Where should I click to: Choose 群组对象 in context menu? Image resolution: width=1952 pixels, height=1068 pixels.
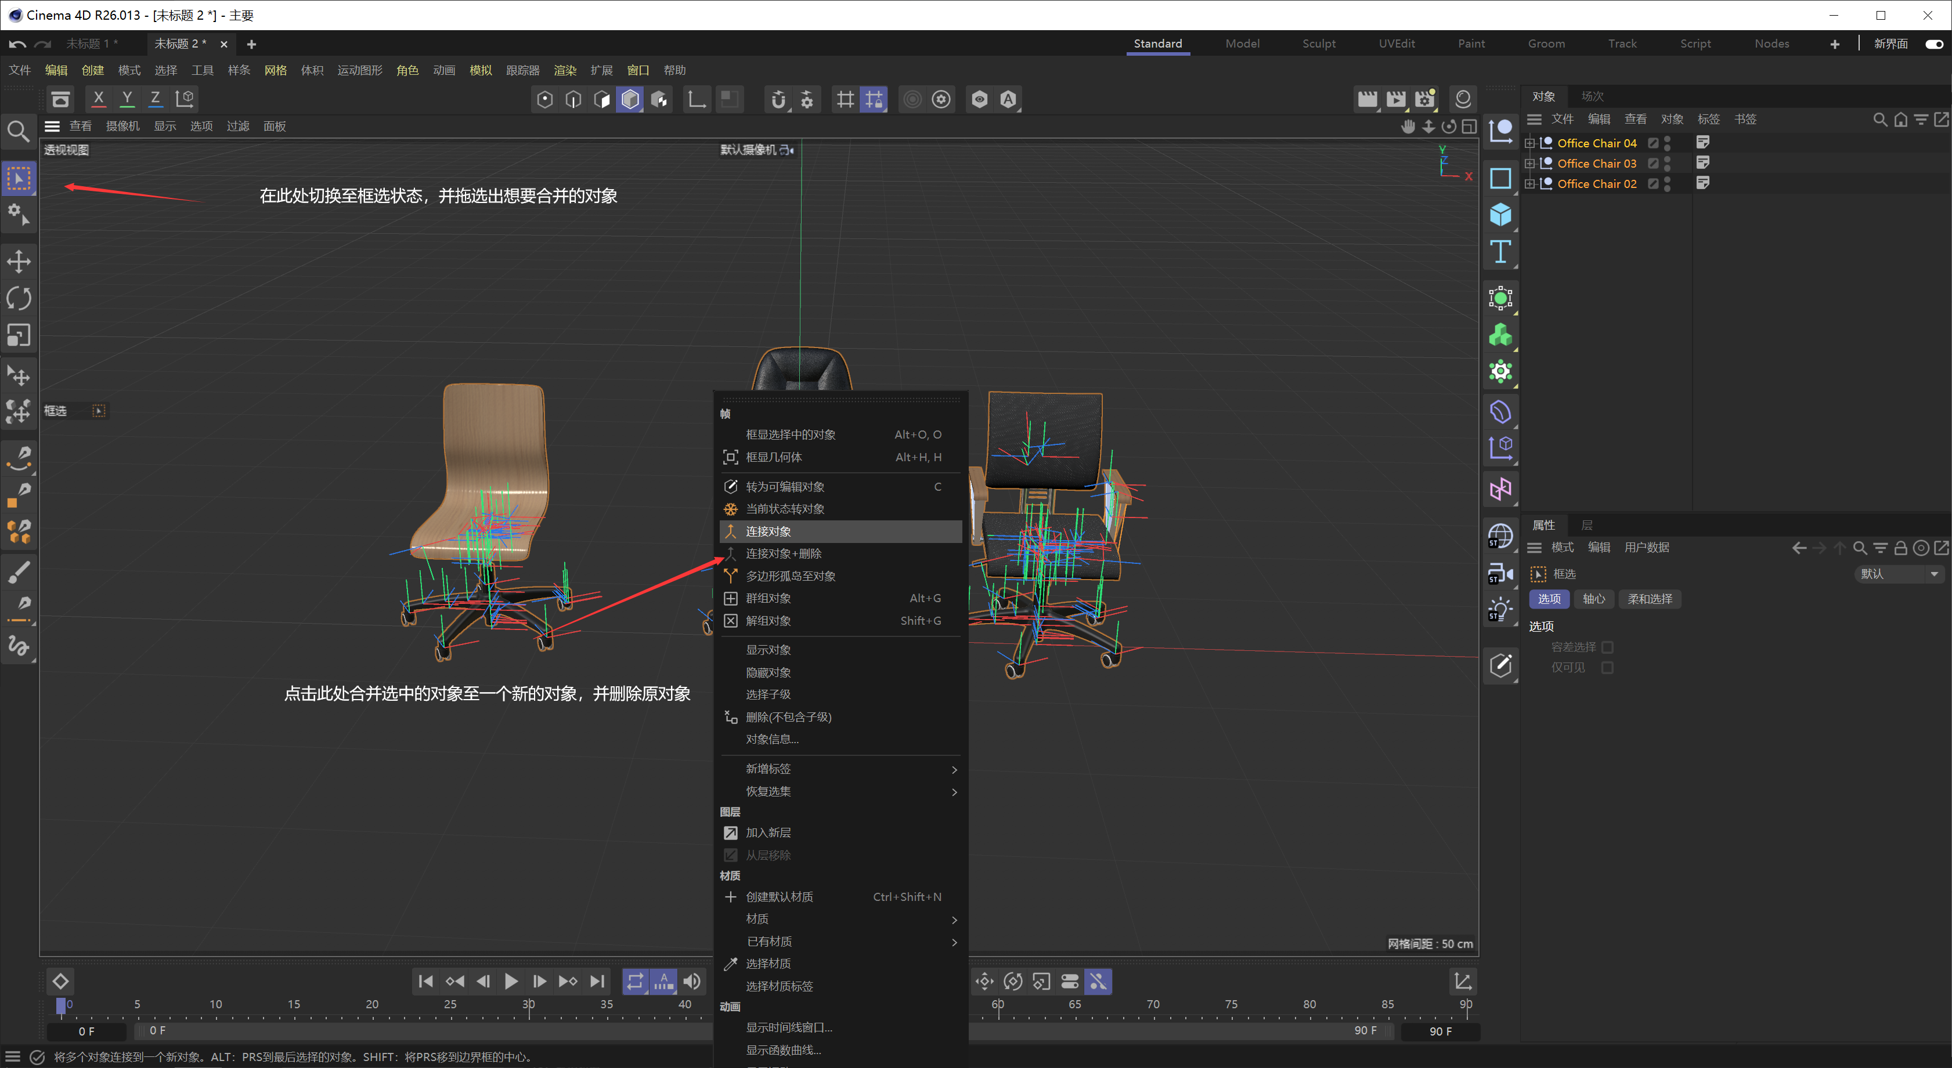point(840,598)
